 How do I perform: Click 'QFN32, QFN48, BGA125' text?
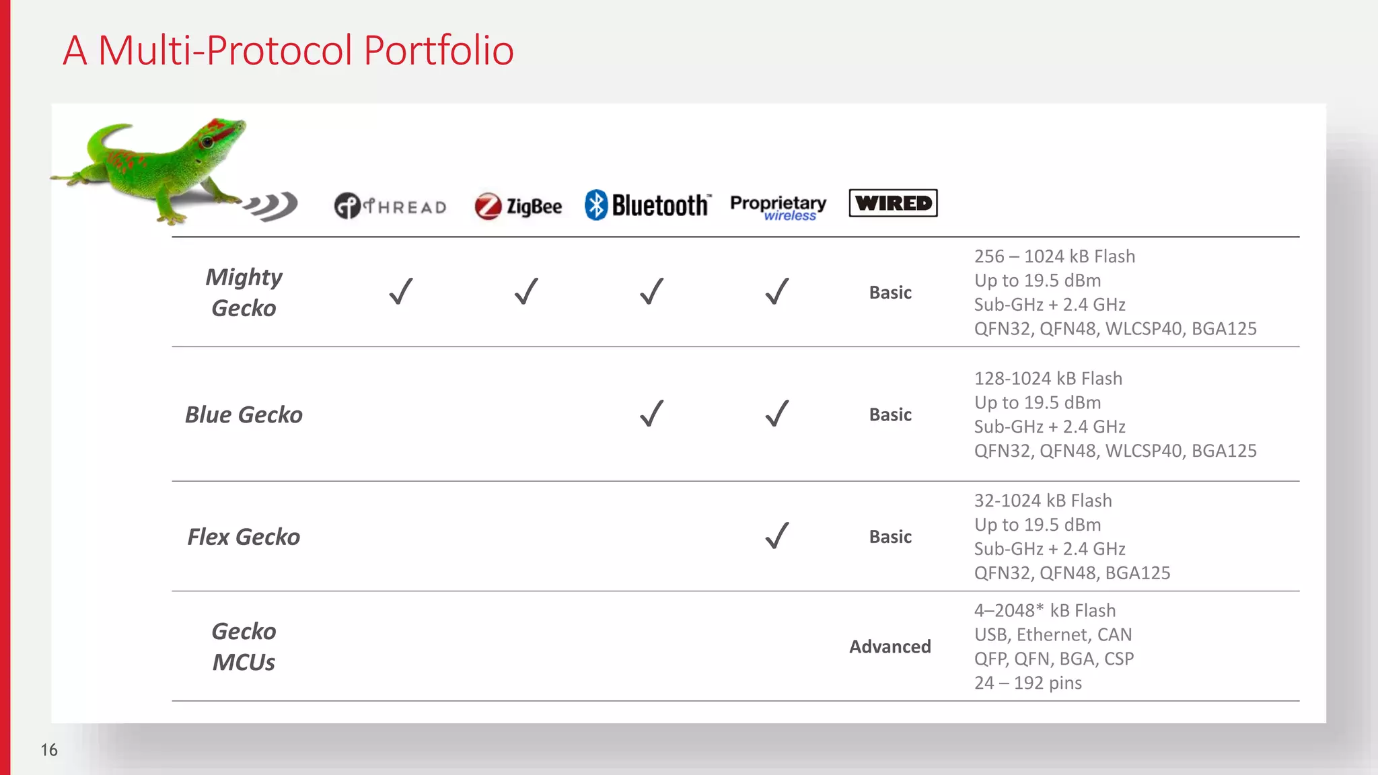tap(1072, 573)
